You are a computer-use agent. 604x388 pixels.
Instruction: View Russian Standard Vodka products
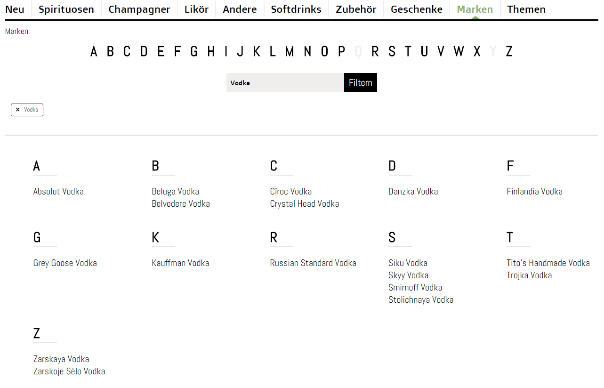coord(313,263)
